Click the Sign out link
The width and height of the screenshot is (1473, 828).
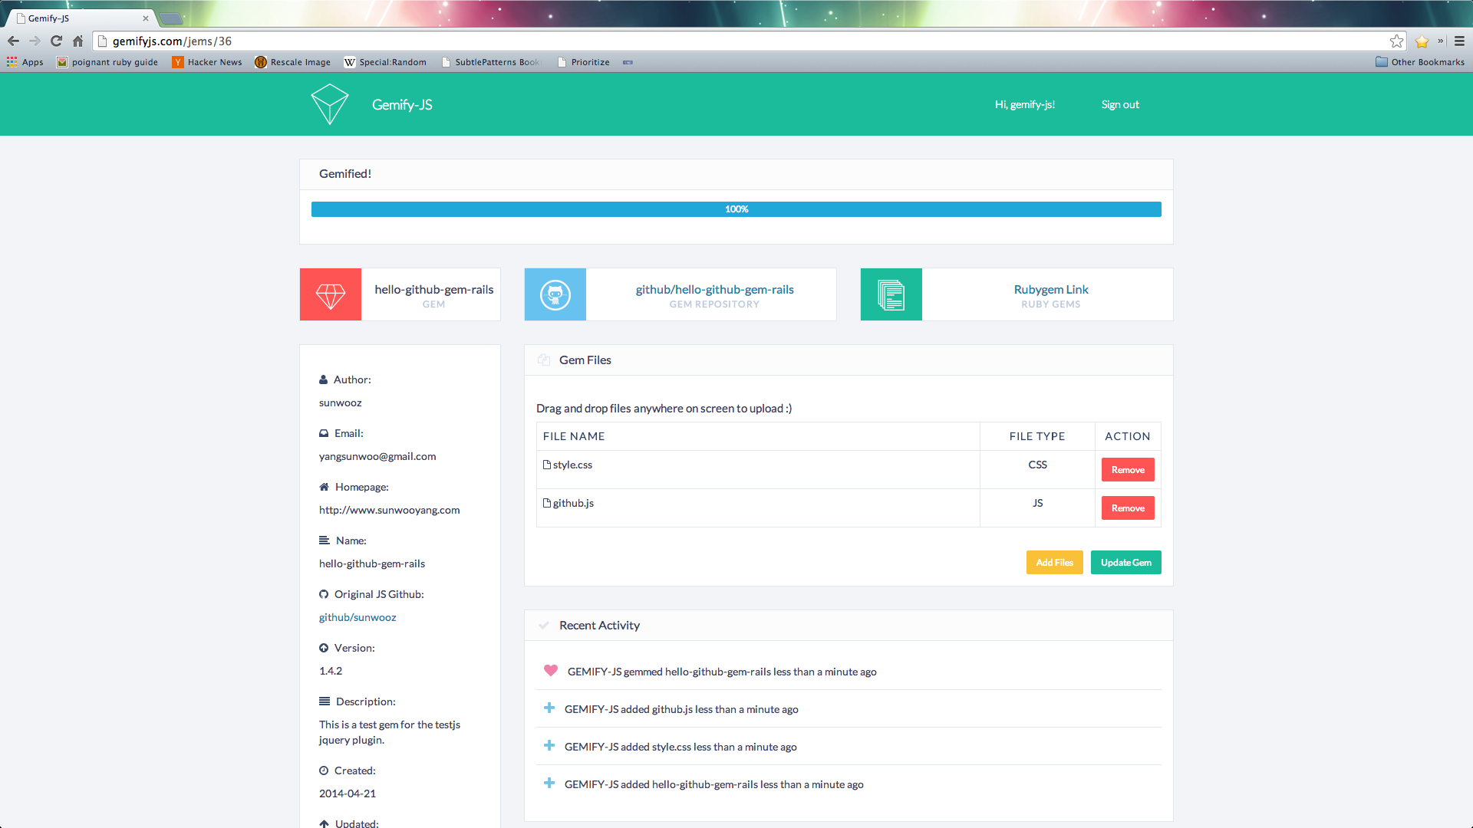[1120, 104]
